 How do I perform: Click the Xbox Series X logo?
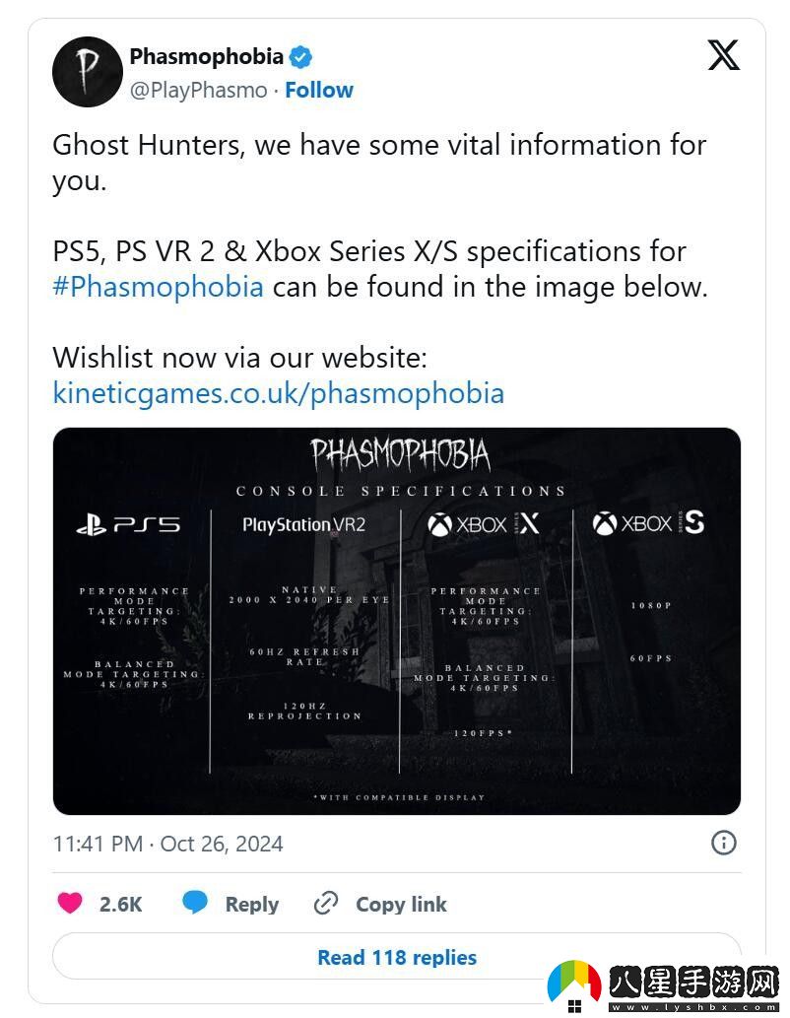pyautogui.click(x=484, y=524)
